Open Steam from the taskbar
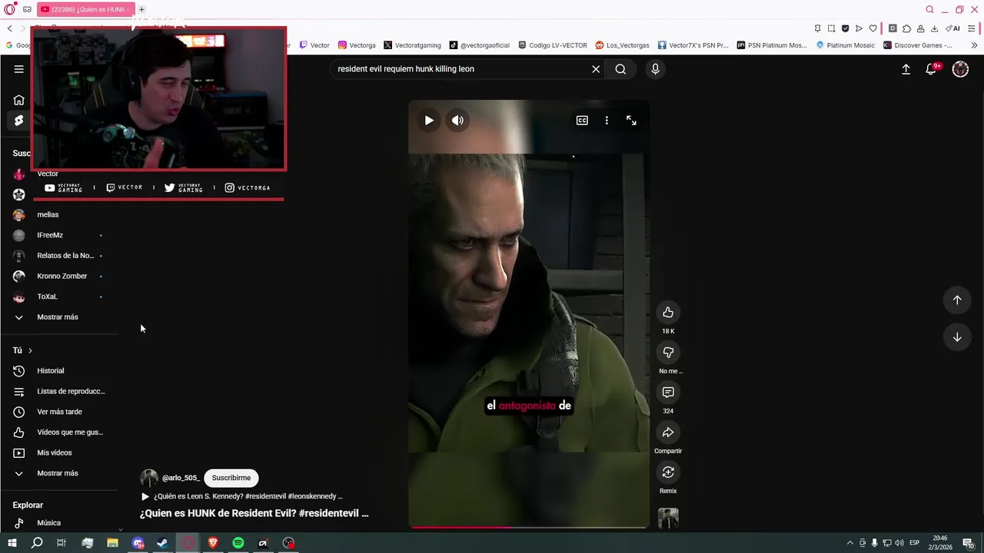The image size is (984, 553). pos(162,543)
